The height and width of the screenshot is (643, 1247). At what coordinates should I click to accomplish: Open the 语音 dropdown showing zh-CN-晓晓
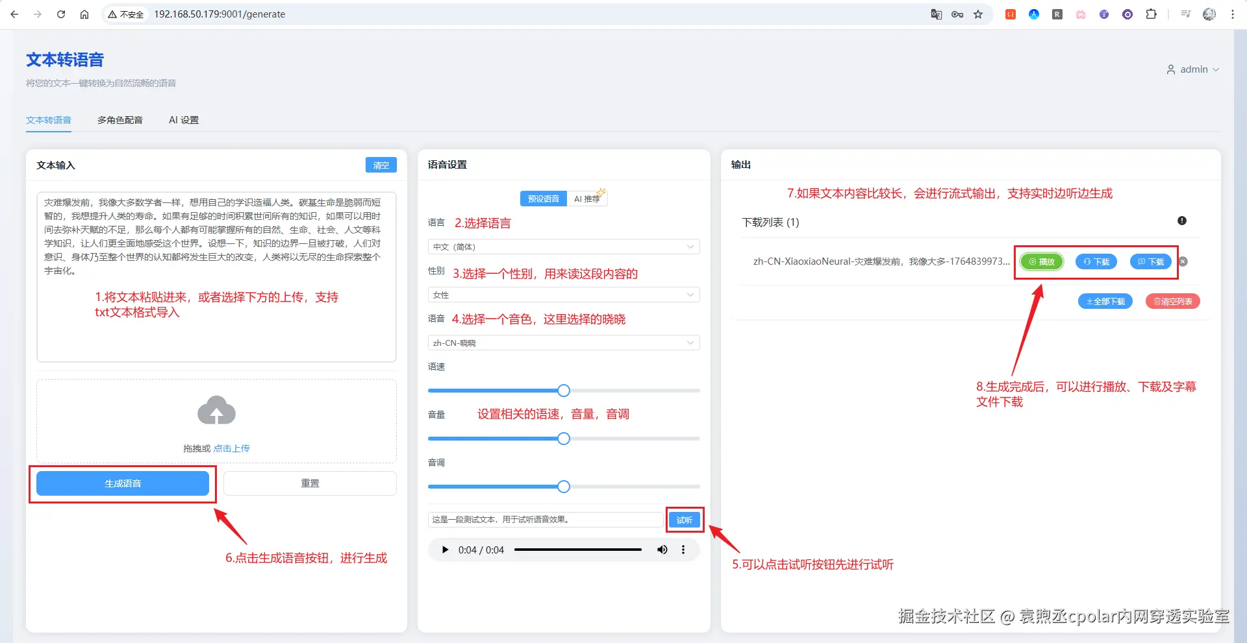(564, 343)
